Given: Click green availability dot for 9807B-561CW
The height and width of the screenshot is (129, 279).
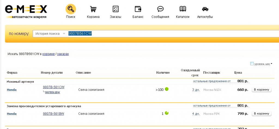Looking at the screenshot, I should point(167,89).
